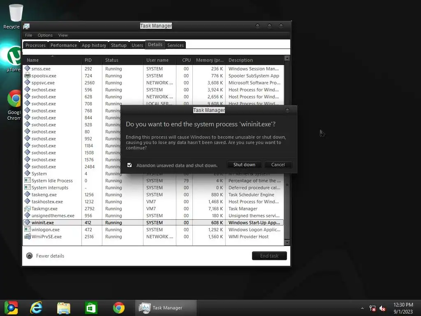Uncheck Abandon unsaved data and shut down
421x316 pixels.
click(x=130, y=165)
